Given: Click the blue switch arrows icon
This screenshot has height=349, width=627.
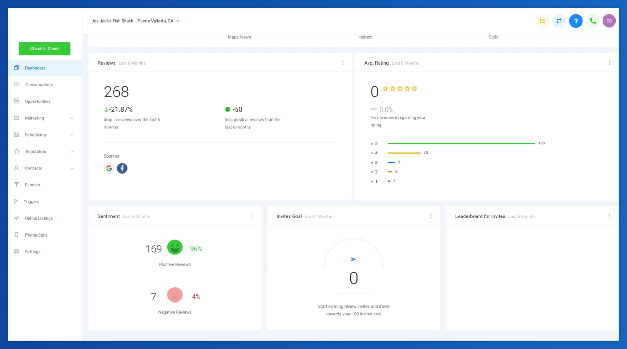Looking at the screenshot, I should point(559,21).
